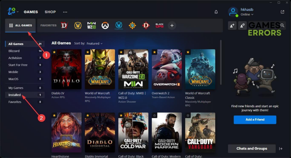Open the Black Ops favorite icon

click(160, 25)
